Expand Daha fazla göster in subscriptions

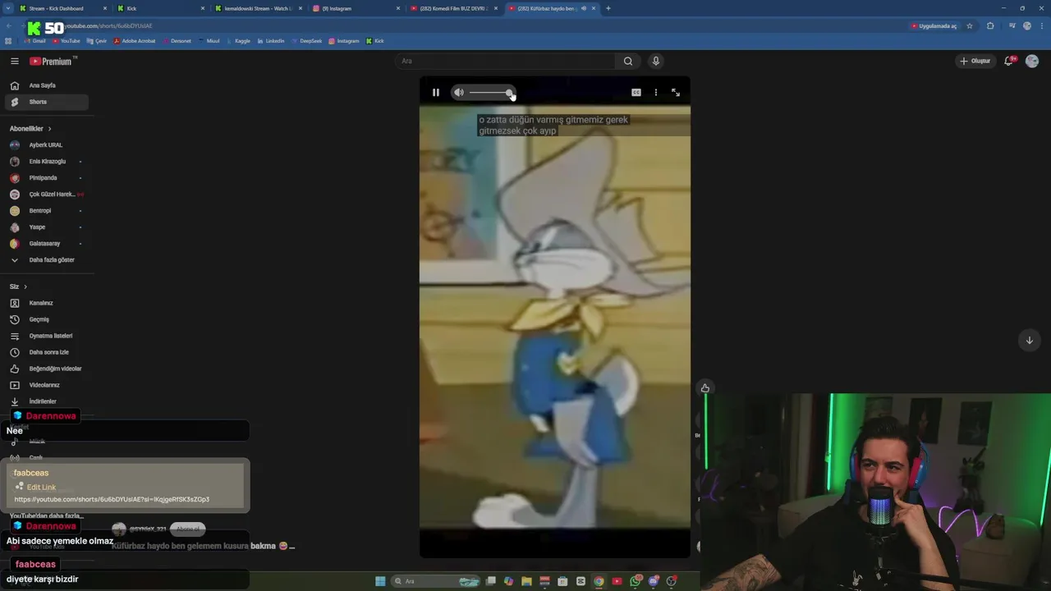45,259
